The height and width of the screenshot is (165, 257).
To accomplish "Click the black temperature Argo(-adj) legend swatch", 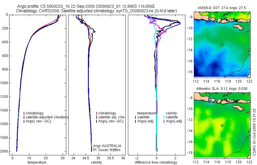I will [135, 121].
